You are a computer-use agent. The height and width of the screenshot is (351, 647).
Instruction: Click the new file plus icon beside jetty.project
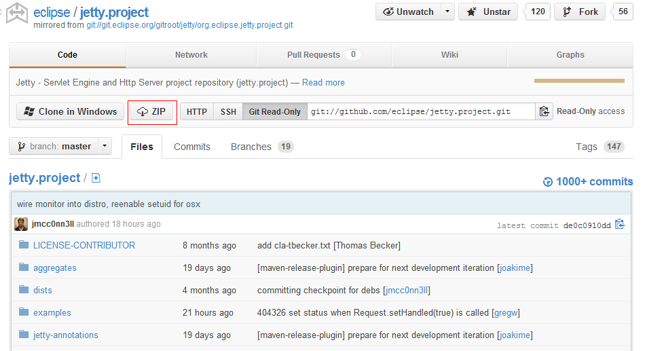(x=96, y=178)
